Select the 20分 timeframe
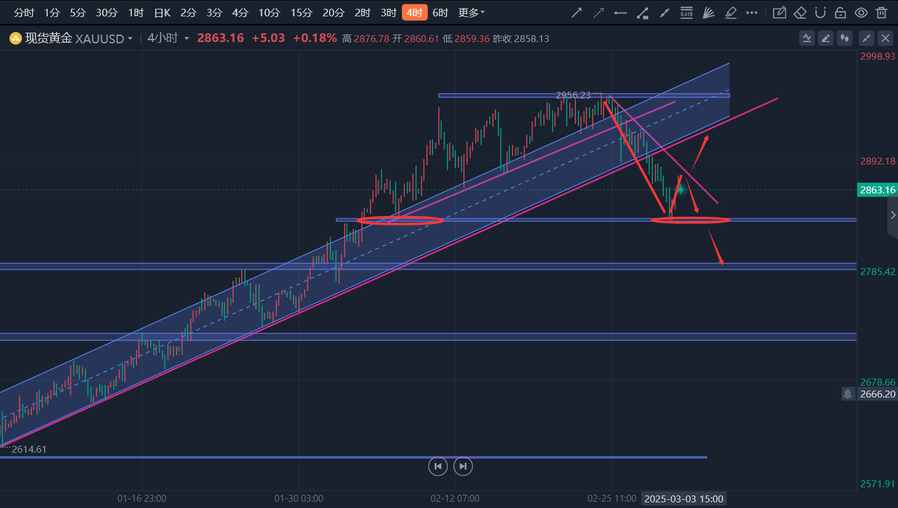Image resolution: width=898 pixels, height=508 pixels. coord(333,13)
